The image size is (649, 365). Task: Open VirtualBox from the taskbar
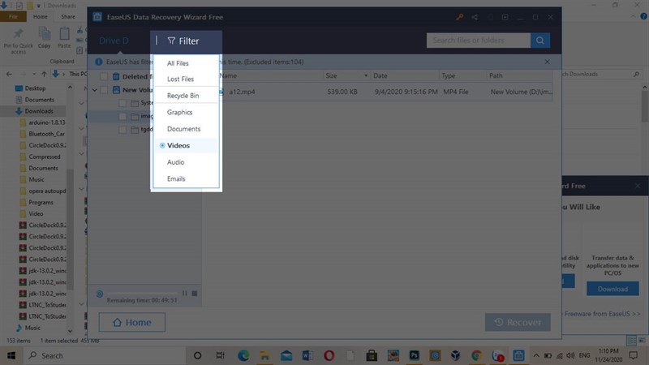tap(456, 355)
